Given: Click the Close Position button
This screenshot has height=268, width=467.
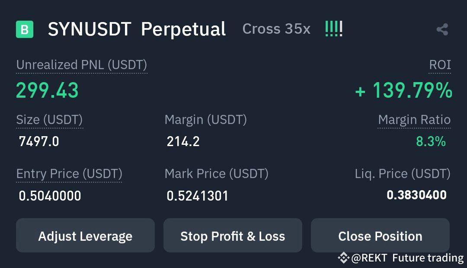Looking at the screenshot, I should coord(380,236).
